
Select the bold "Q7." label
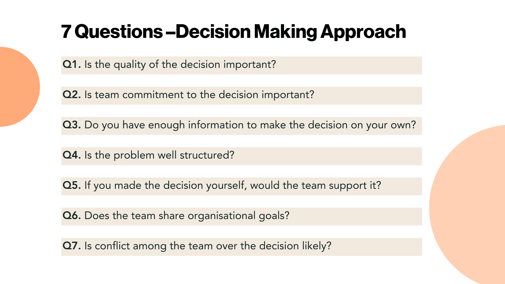[72, 246]
